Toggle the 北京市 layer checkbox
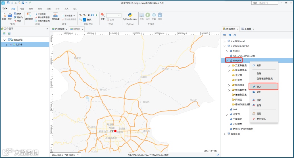 point(11,44)
